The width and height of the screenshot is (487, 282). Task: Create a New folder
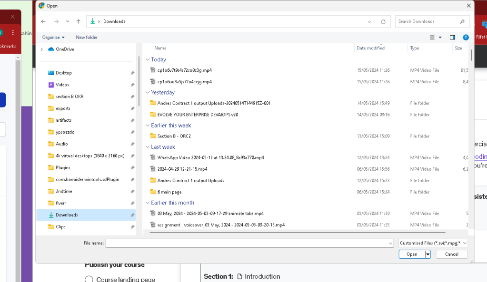87,37
